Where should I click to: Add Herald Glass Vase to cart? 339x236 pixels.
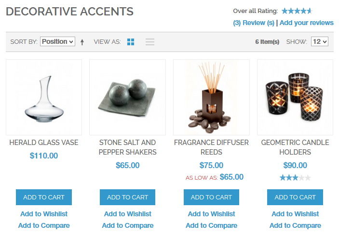(x=44, y=197)
